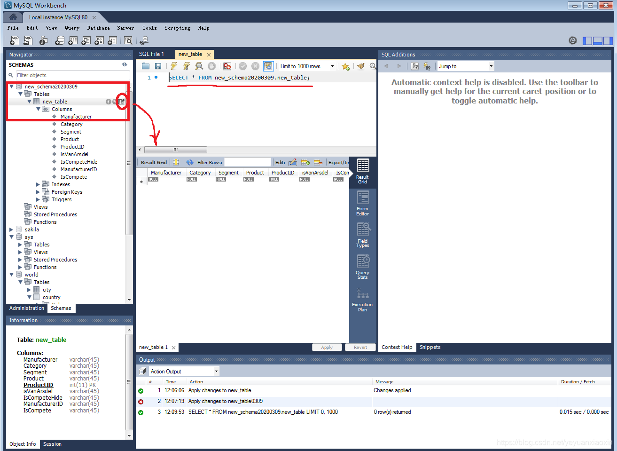Expand the Indexes node
This screenshot has width=617, height=451.
click(38, 184)
